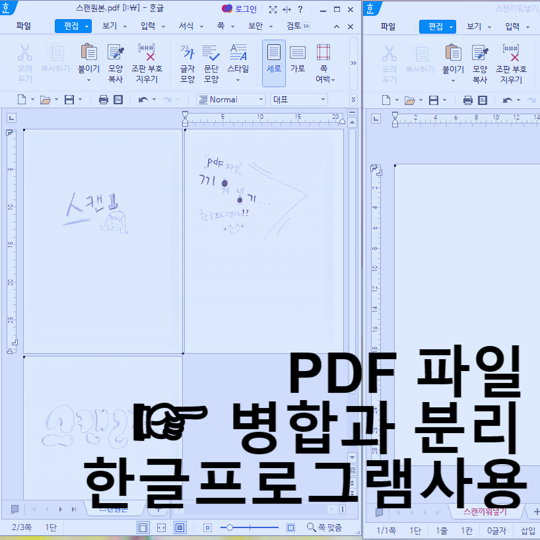Click help question mark in left title bar
The height and width of the screenshot is (540, 540).
300,9
